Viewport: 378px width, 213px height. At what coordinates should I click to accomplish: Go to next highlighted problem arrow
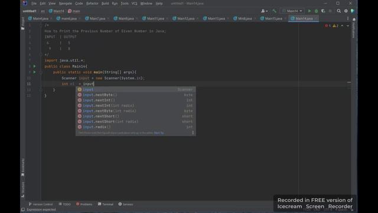click(x=348, y=25)
